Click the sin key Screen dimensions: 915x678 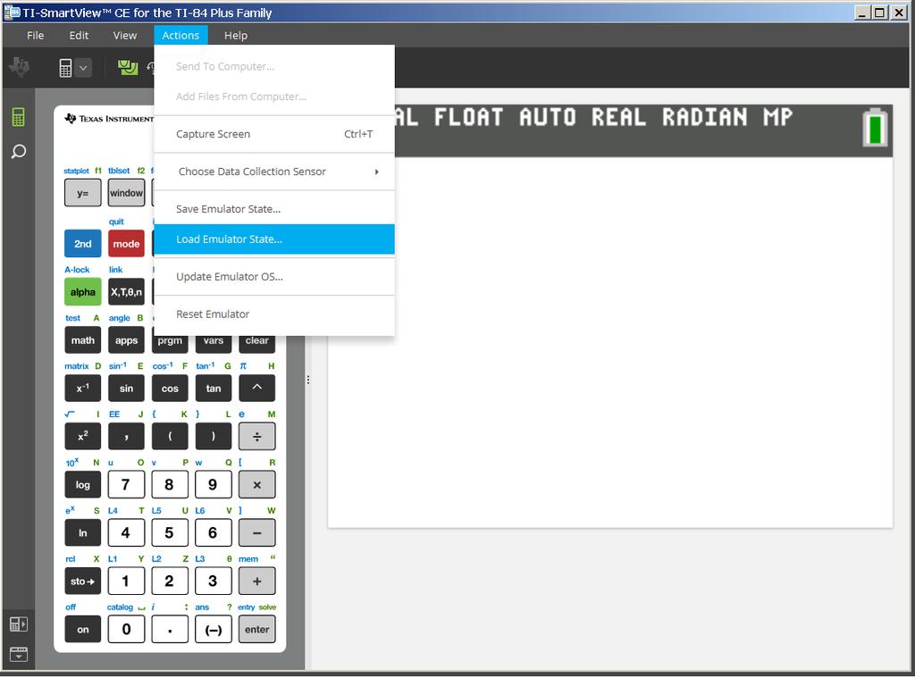[x=126, y=388]
